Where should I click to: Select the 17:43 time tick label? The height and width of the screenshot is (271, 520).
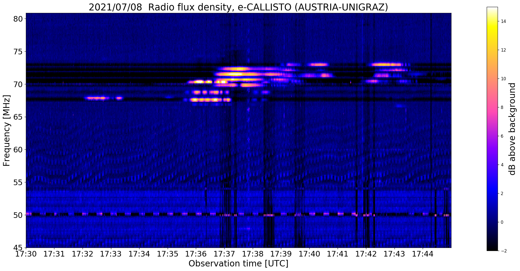point(395,254)
